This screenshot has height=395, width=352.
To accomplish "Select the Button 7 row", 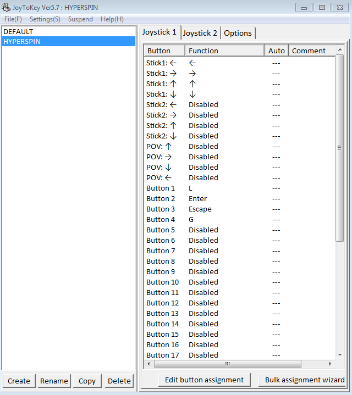I will (240, 251).
